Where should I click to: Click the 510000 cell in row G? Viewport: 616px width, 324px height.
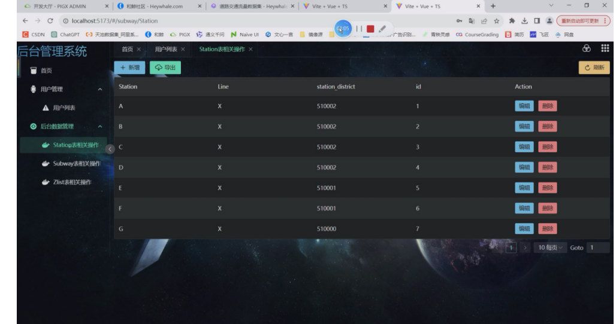coord(327,229)
